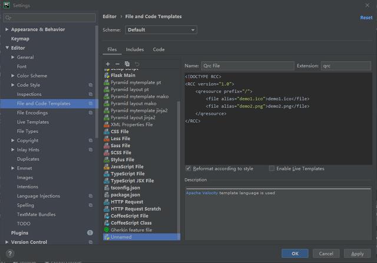Click the copy icon beside Code Style
377x263 pixels.
pos(90,85)
